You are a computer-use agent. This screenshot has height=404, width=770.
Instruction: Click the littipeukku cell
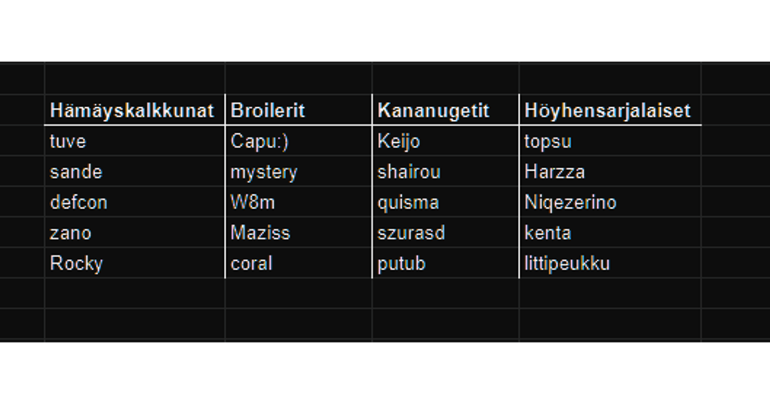[567, 264]
